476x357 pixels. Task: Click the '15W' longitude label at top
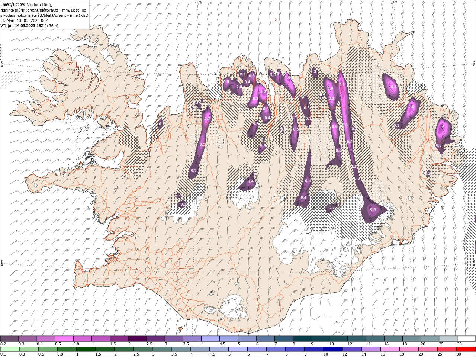[x=394, y=1]
